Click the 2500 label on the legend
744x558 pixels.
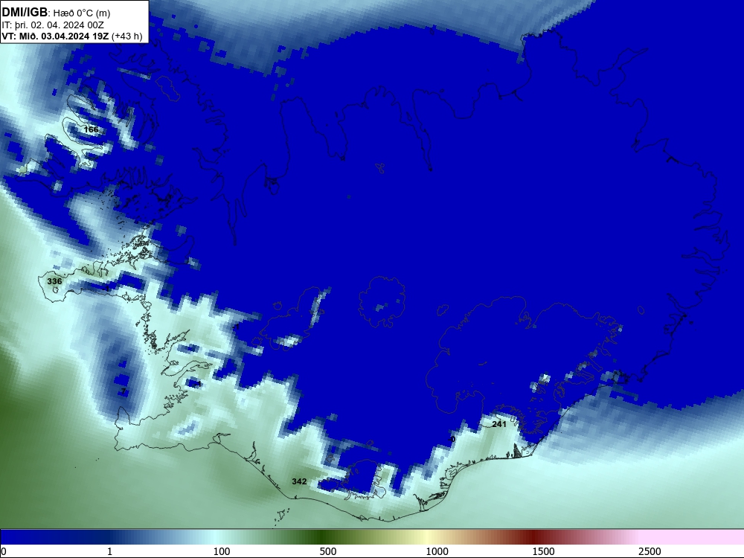coord(650,551)
